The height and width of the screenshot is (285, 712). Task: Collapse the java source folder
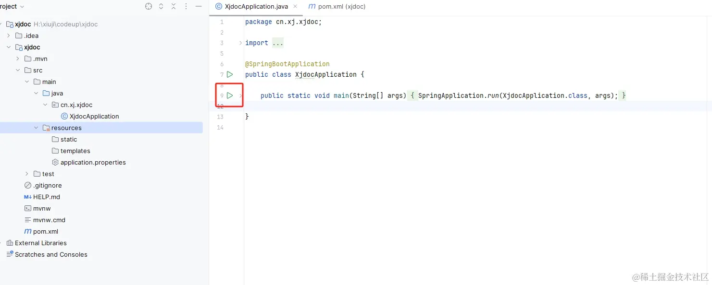pyautogui.click(x=36, y=93)
